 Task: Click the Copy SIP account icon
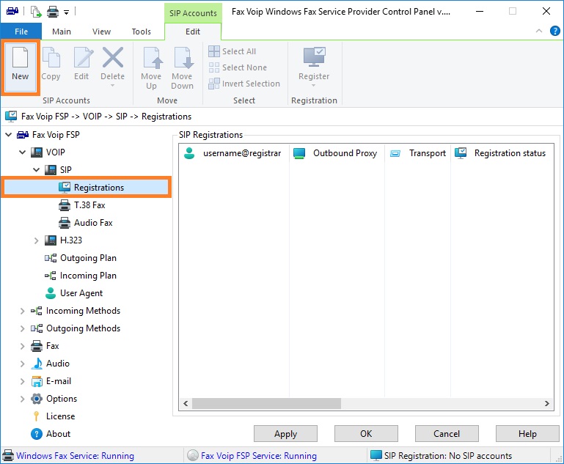[51, 57]
